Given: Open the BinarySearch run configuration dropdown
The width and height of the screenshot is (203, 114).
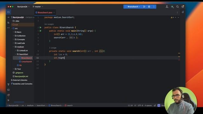Looking at the screenshot, I should pyautogui.click(x=133, y=7).
